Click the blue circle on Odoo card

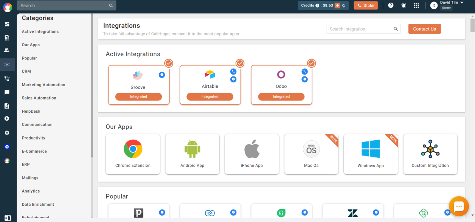point(304,79)
